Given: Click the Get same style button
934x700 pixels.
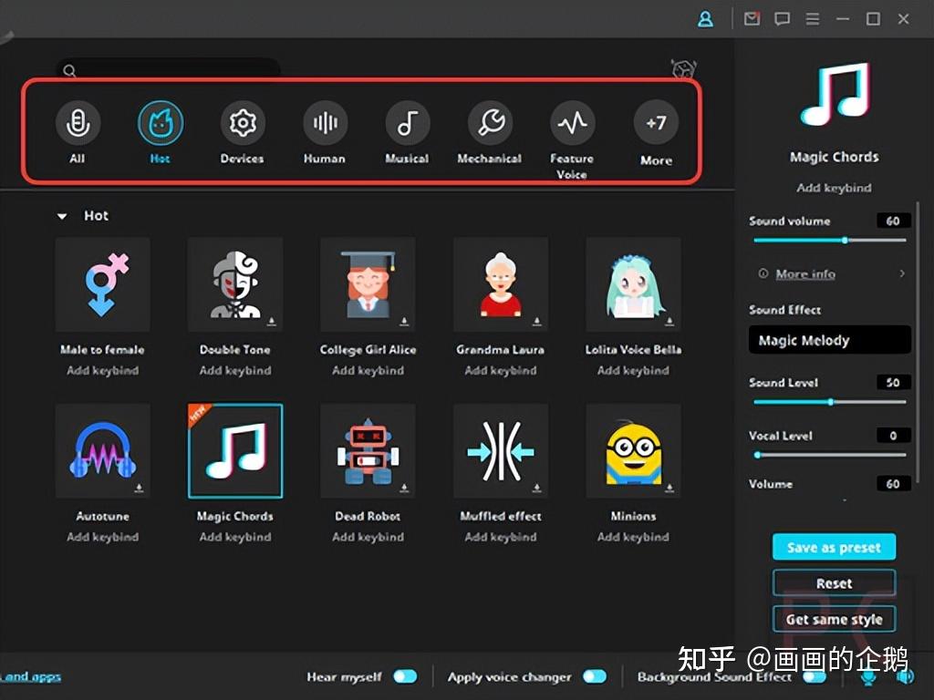Looking at the screenshot, I should [834, 619].
